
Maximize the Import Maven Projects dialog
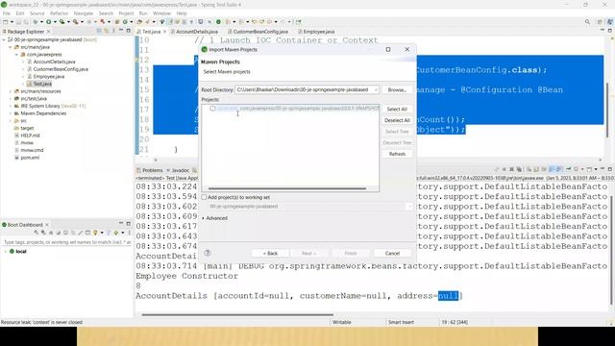coord(388,49)
